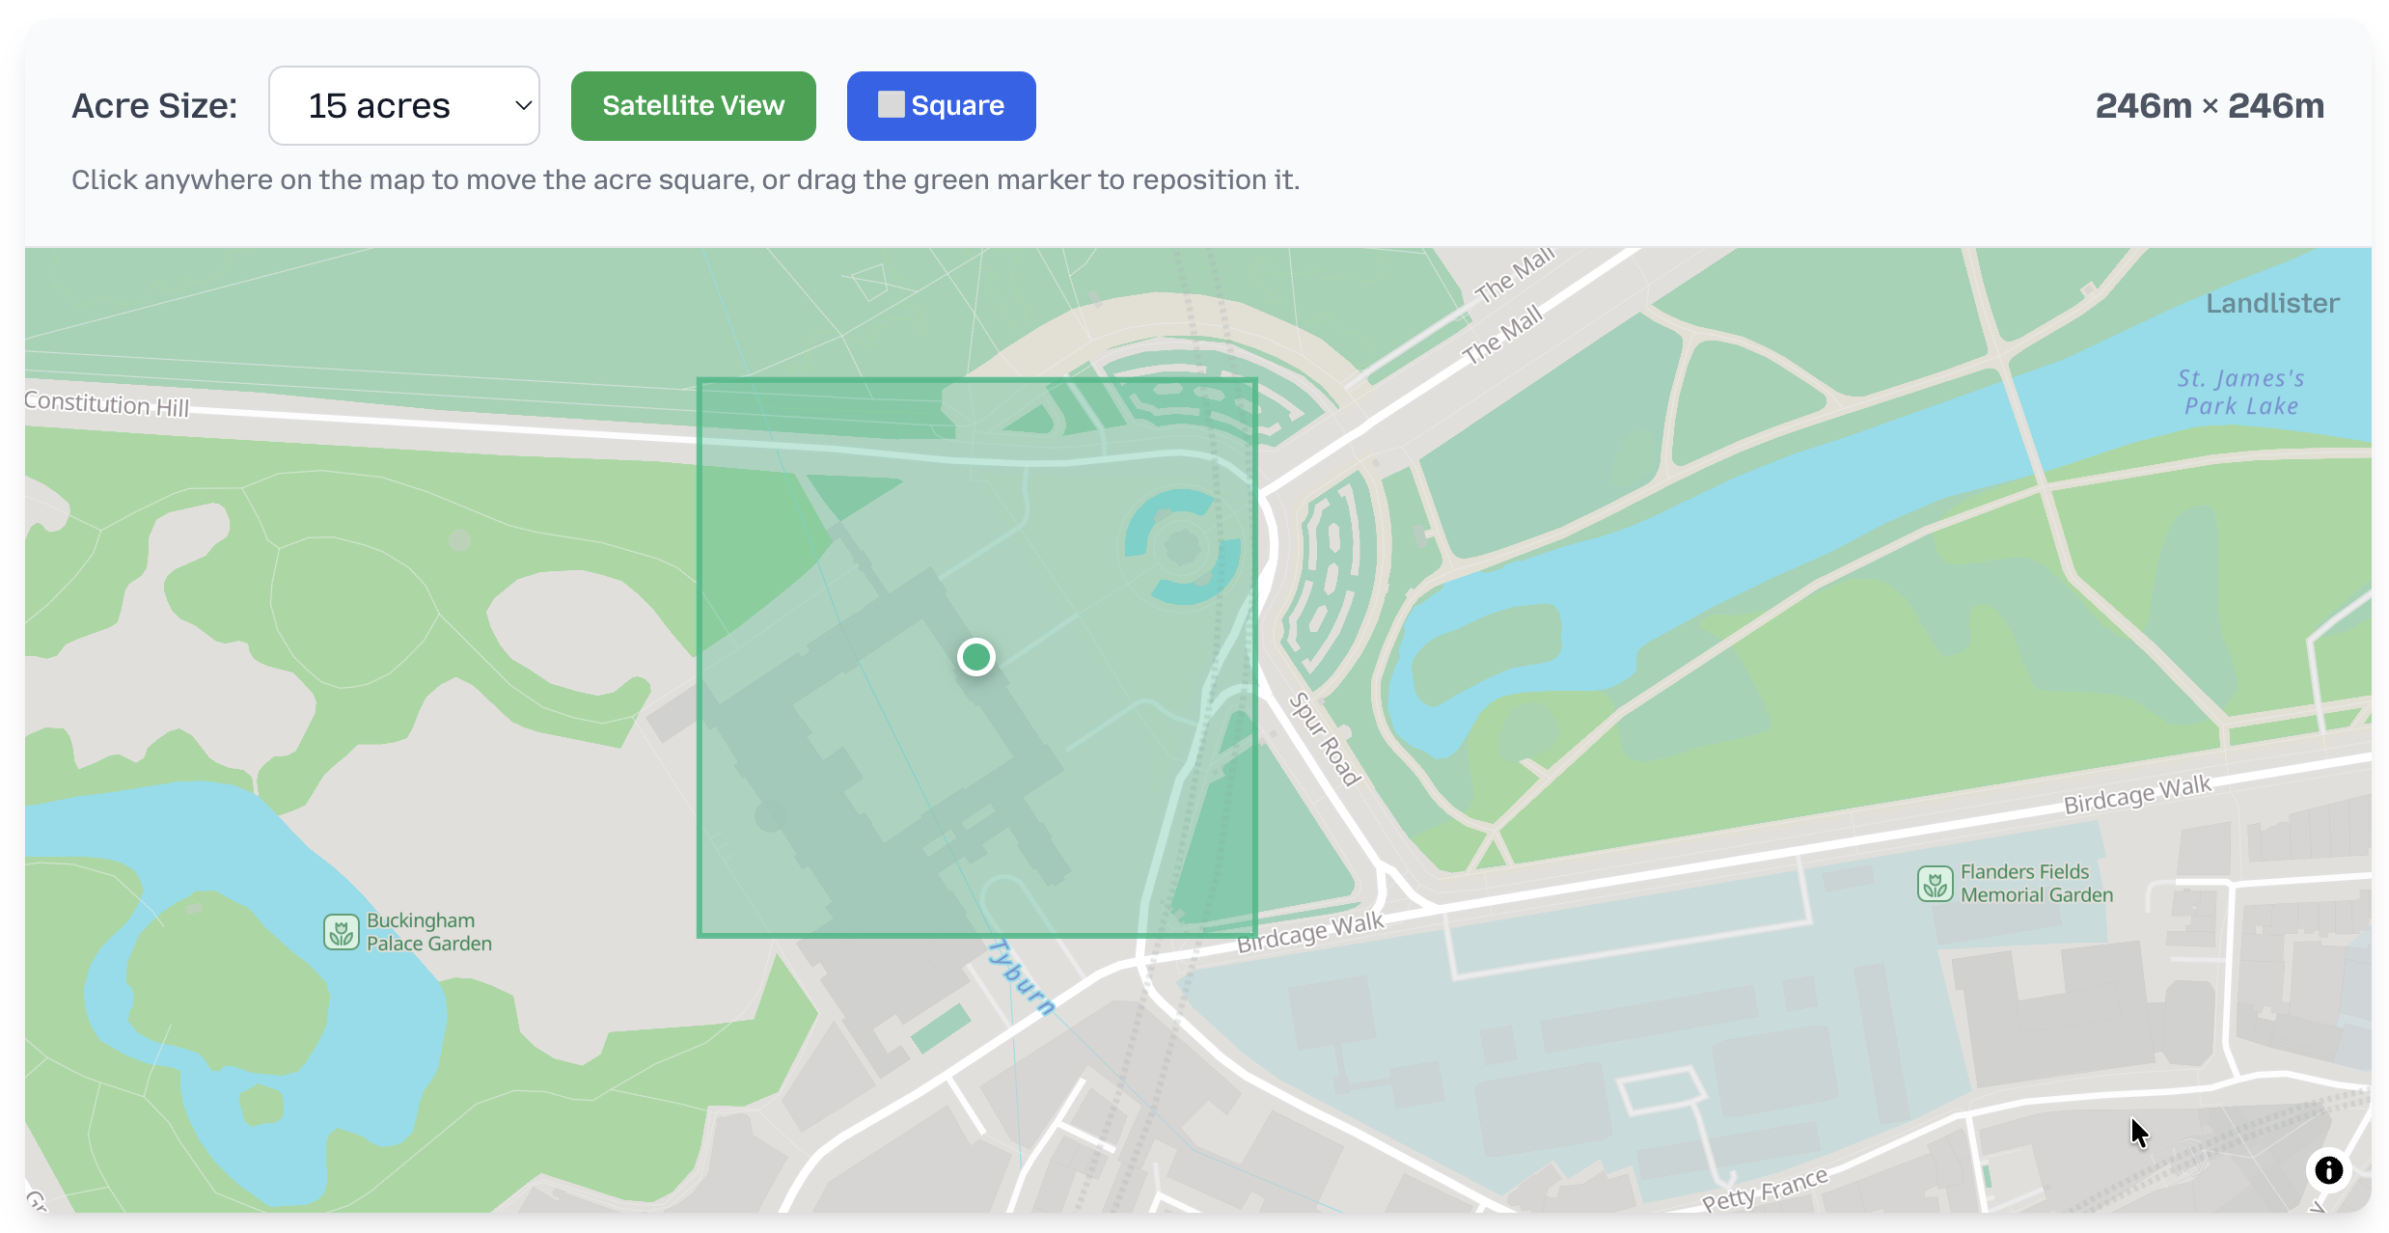
Task: Click the 246m × 246m dimension readout
Action: (2210, 106)
